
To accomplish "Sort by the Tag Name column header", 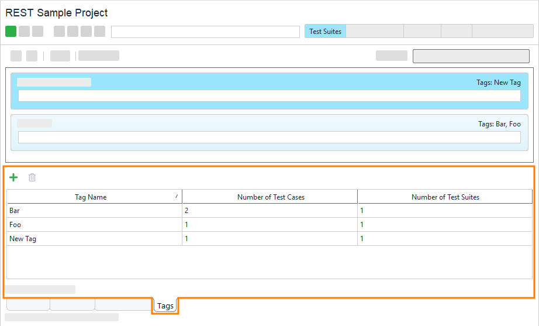I will (91, 197).
